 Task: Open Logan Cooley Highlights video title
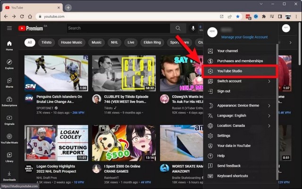56,169
